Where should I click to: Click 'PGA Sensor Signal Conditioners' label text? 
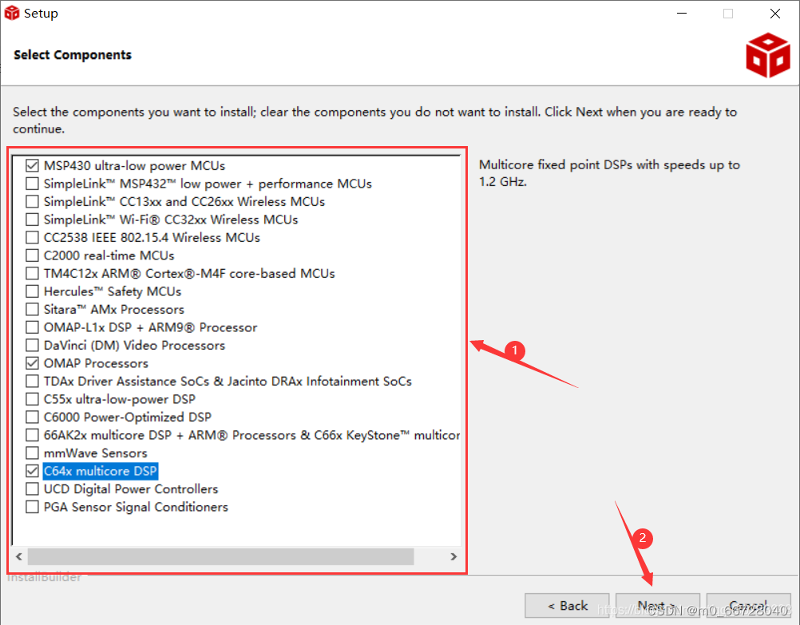(x=136, y=507)
